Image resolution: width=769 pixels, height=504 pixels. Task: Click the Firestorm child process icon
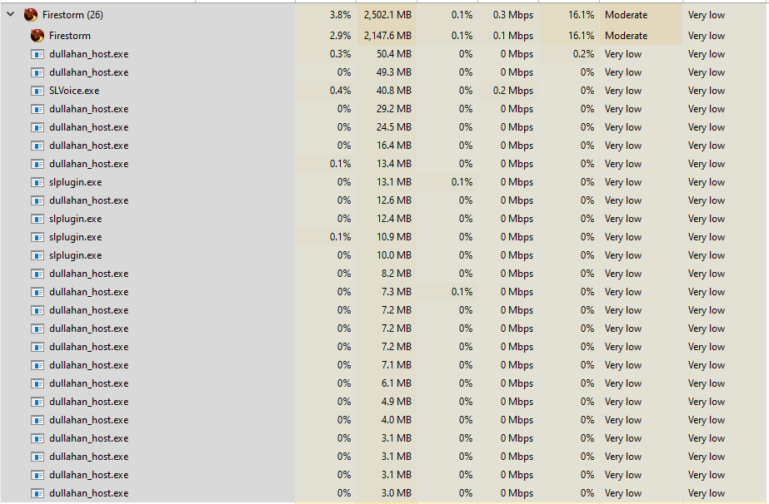click(37, 35)
